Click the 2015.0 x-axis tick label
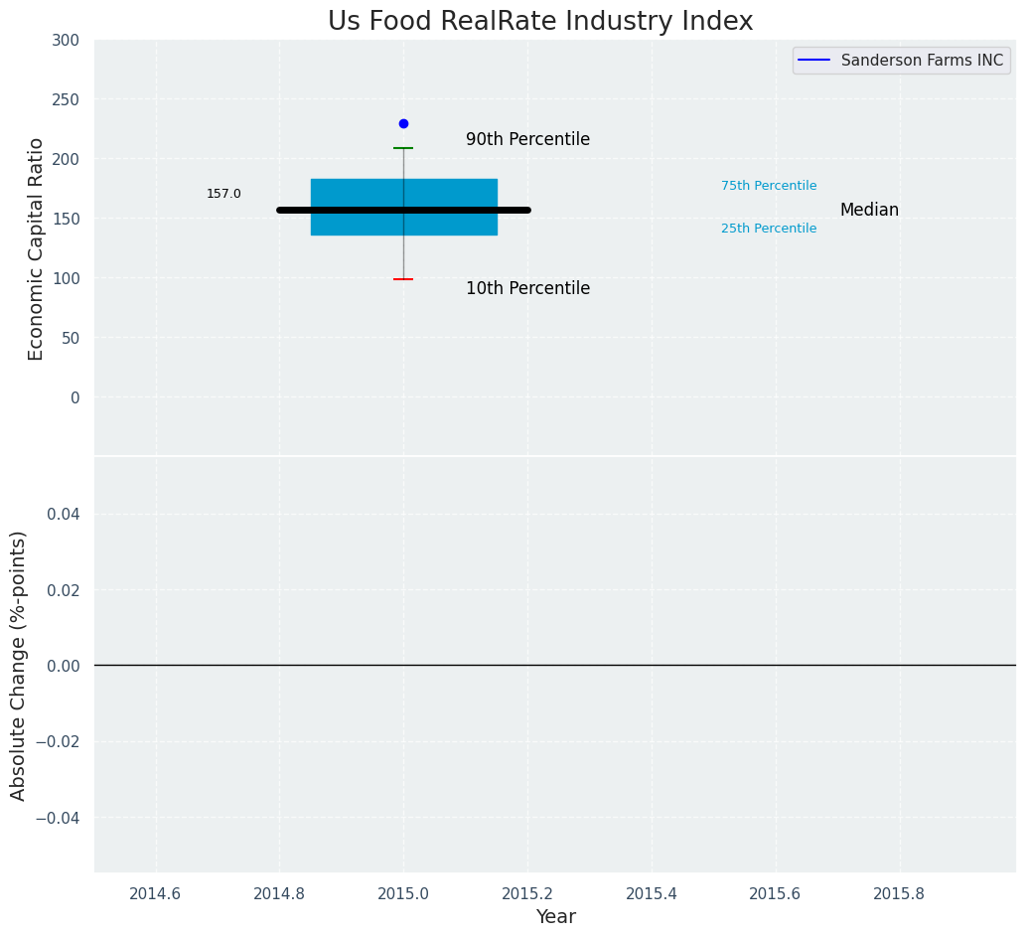This screenshot has height=936, width=1027. 403,893
